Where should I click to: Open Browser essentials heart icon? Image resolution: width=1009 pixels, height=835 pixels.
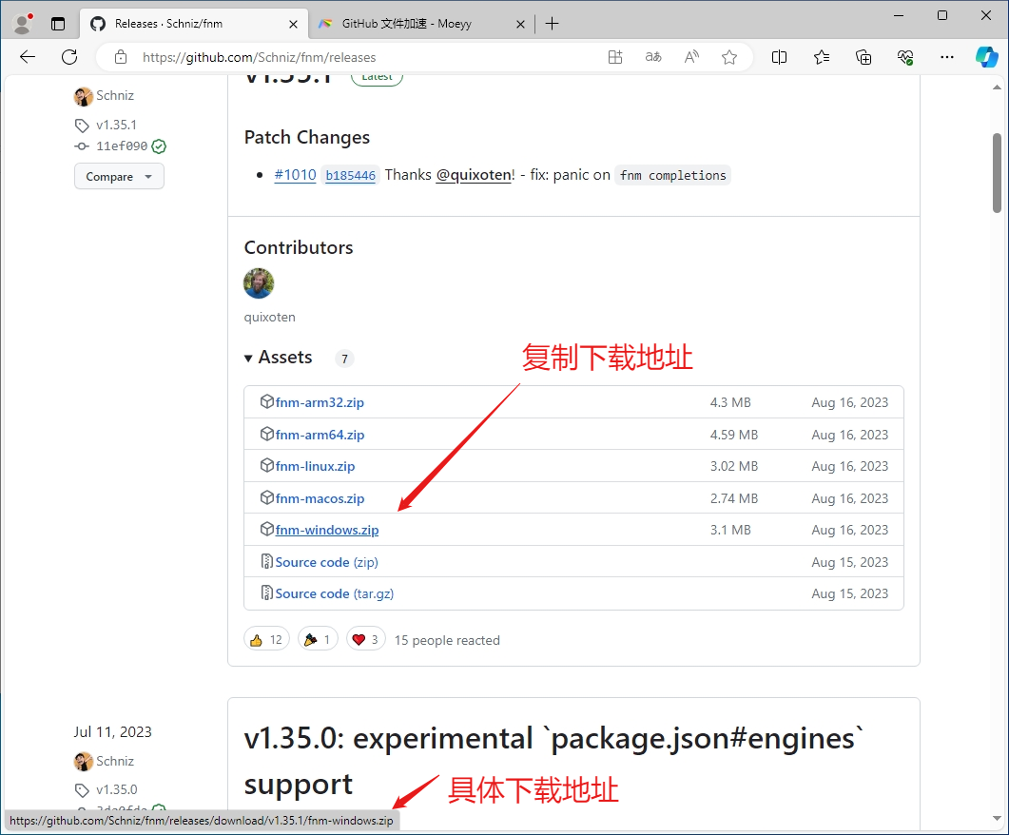(x=905, y=57)
